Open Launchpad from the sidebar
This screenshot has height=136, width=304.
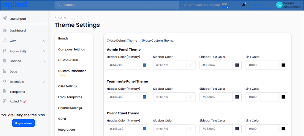pos(18,19)
